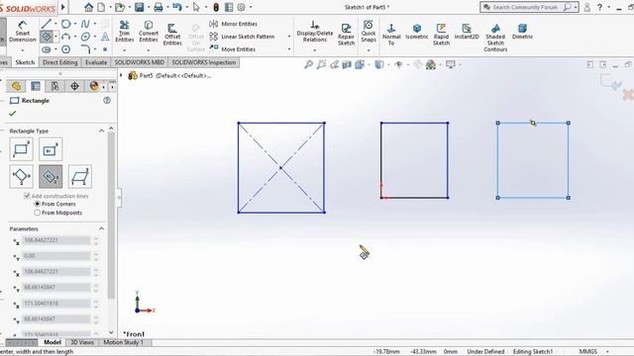Viewport: 634px width, 356px height.
Task: Open the Direct Editing tab
Action: tap(59, 62)
